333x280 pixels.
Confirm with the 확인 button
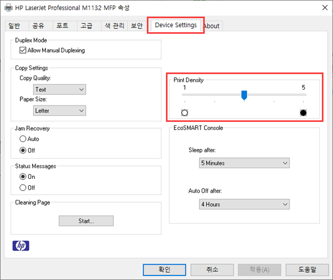pos(165,270)
